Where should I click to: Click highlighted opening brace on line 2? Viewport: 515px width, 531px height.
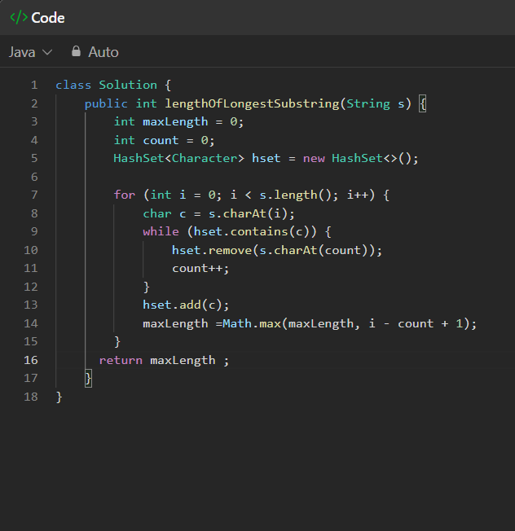422,103
